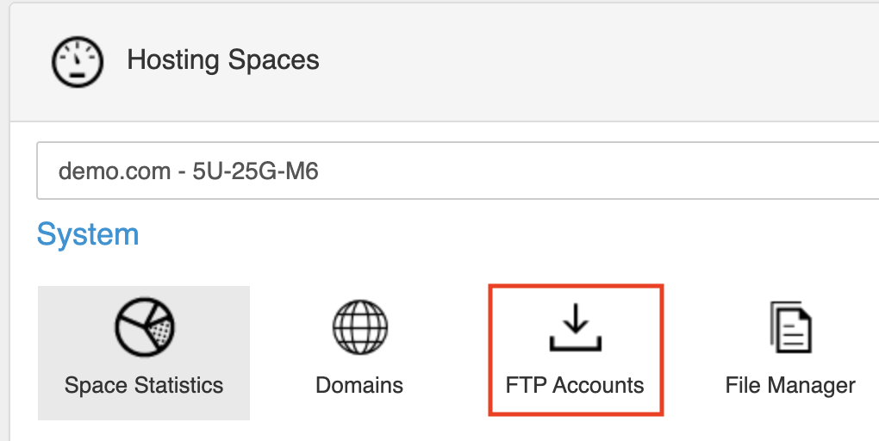Open Space Statistics via pie chart icon
This screenshot has width=879, height=441.
[x=145, y=327]
